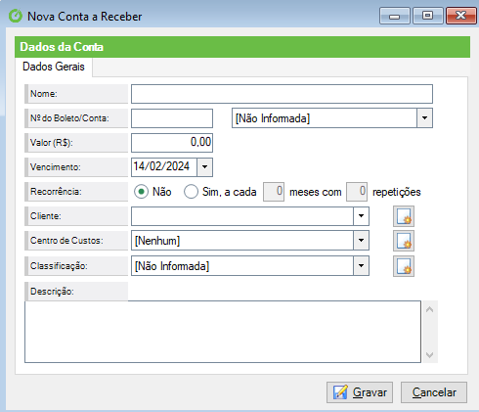479x412 pixels.
Task: Switch to the Dados Gerais tab
Action: [x=54, y=67]
